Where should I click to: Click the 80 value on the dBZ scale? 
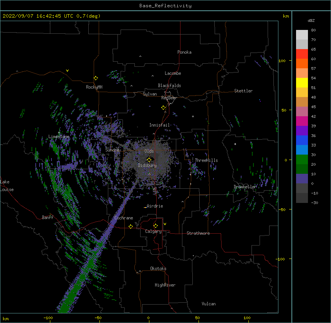(313, 30)
